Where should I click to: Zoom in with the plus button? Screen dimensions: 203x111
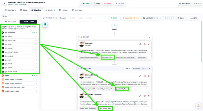[x=170, y=18]
